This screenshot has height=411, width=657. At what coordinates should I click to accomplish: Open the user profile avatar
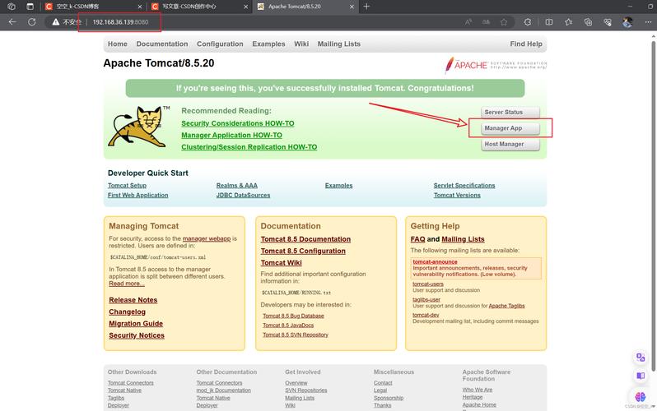(627, 22)
